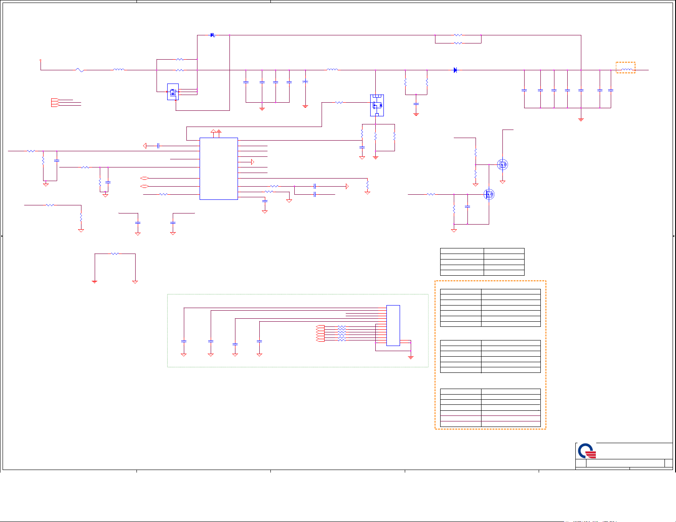The height and width of the screenshot is (522, 676).
Task: Select the lower resistor of the top parallel pair
Action: [458, 43]
